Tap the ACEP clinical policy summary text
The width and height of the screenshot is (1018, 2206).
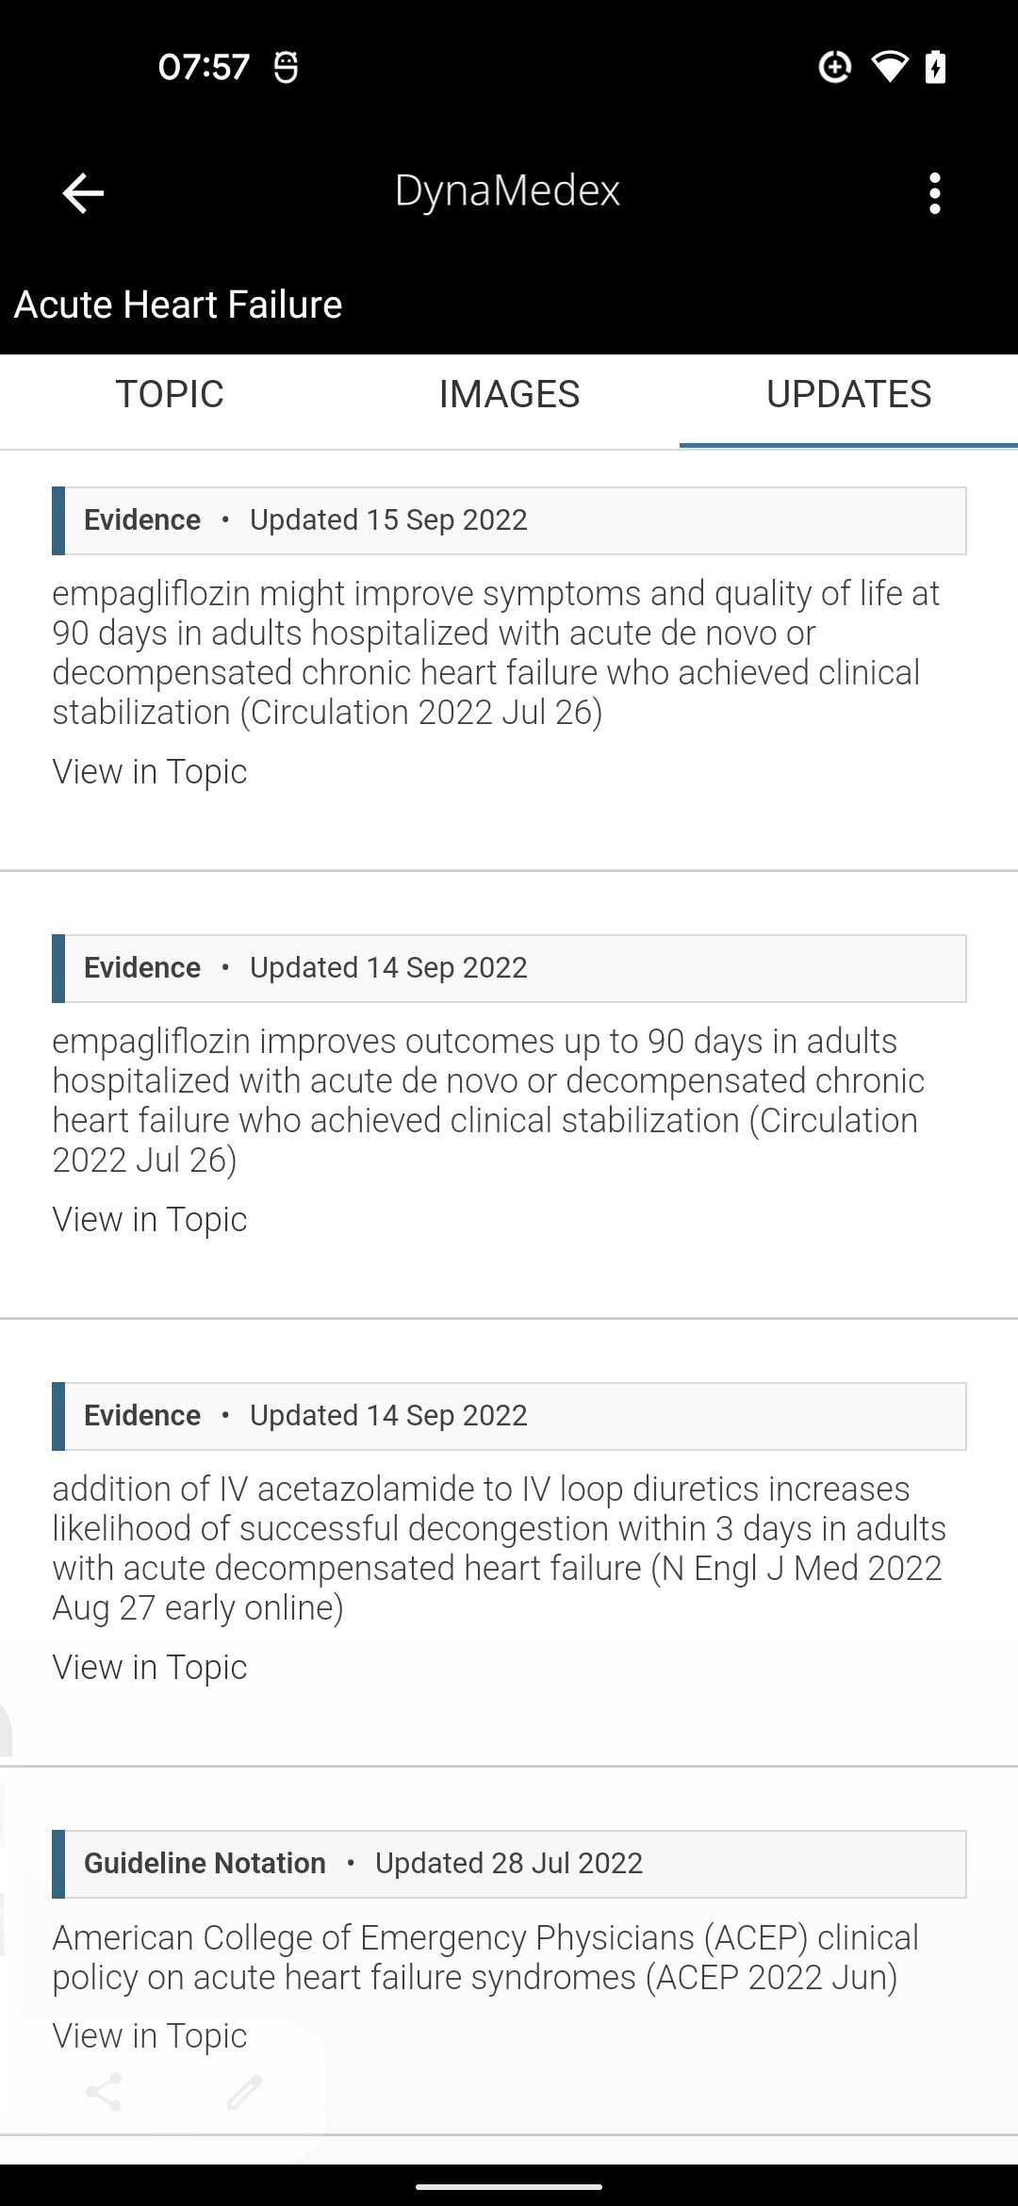[485, 1957]
